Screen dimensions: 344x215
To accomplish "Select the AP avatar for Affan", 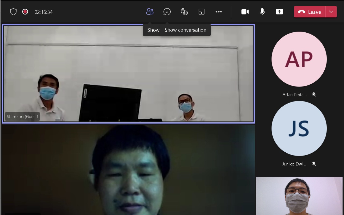I will [299, 59].
